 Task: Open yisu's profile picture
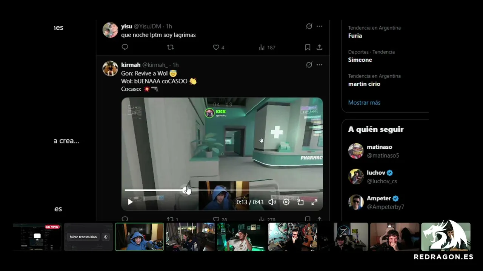(110, 30)
